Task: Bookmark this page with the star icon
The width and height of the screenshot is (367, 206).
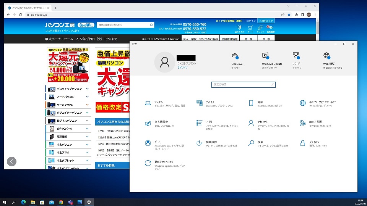Action: 289,14
